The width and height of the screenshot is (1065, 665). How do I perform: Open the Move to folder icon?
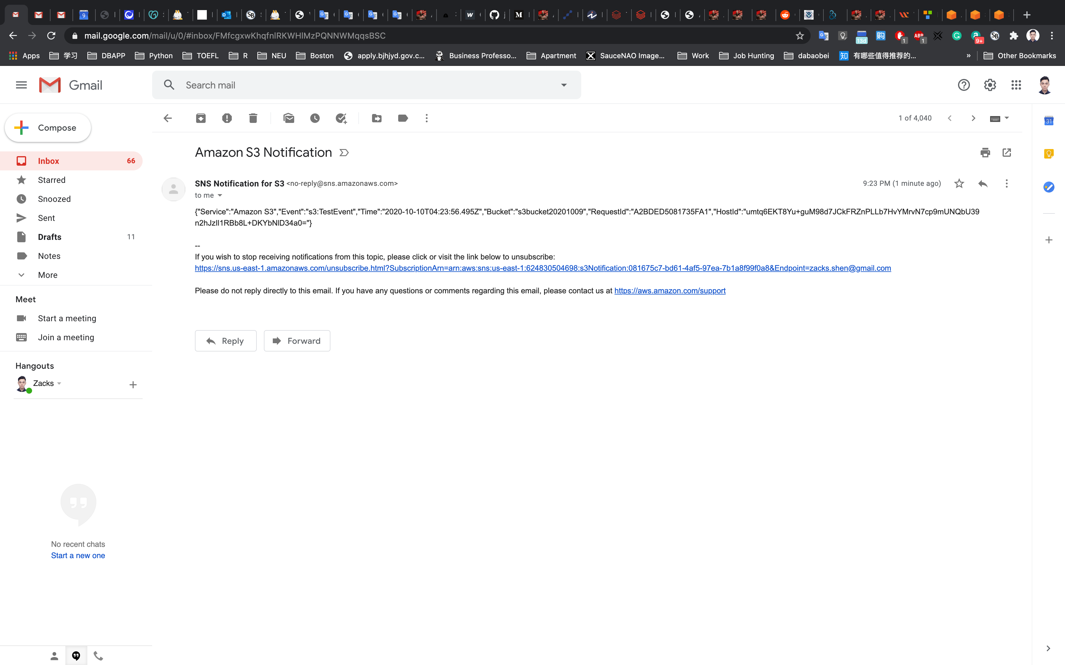(x=377, y=118)
